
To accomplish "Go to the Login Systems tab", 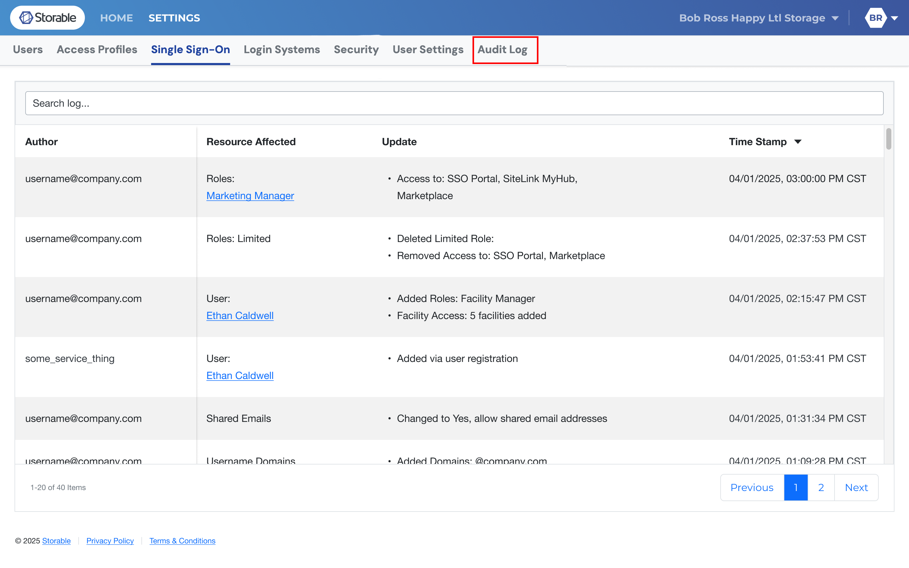I will pyautogui.click(x=282, y=50).
